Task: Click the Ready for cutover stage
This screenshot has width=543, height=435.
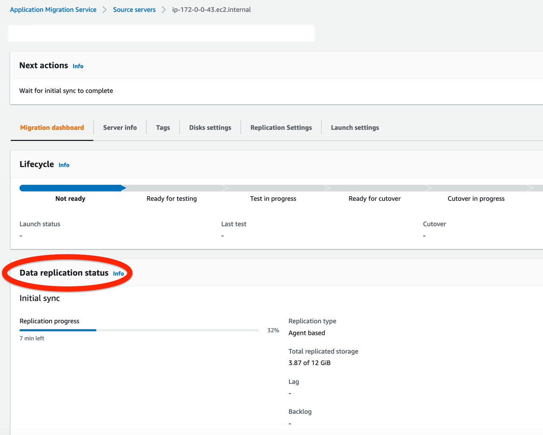Action: click(x=374, y=198)
